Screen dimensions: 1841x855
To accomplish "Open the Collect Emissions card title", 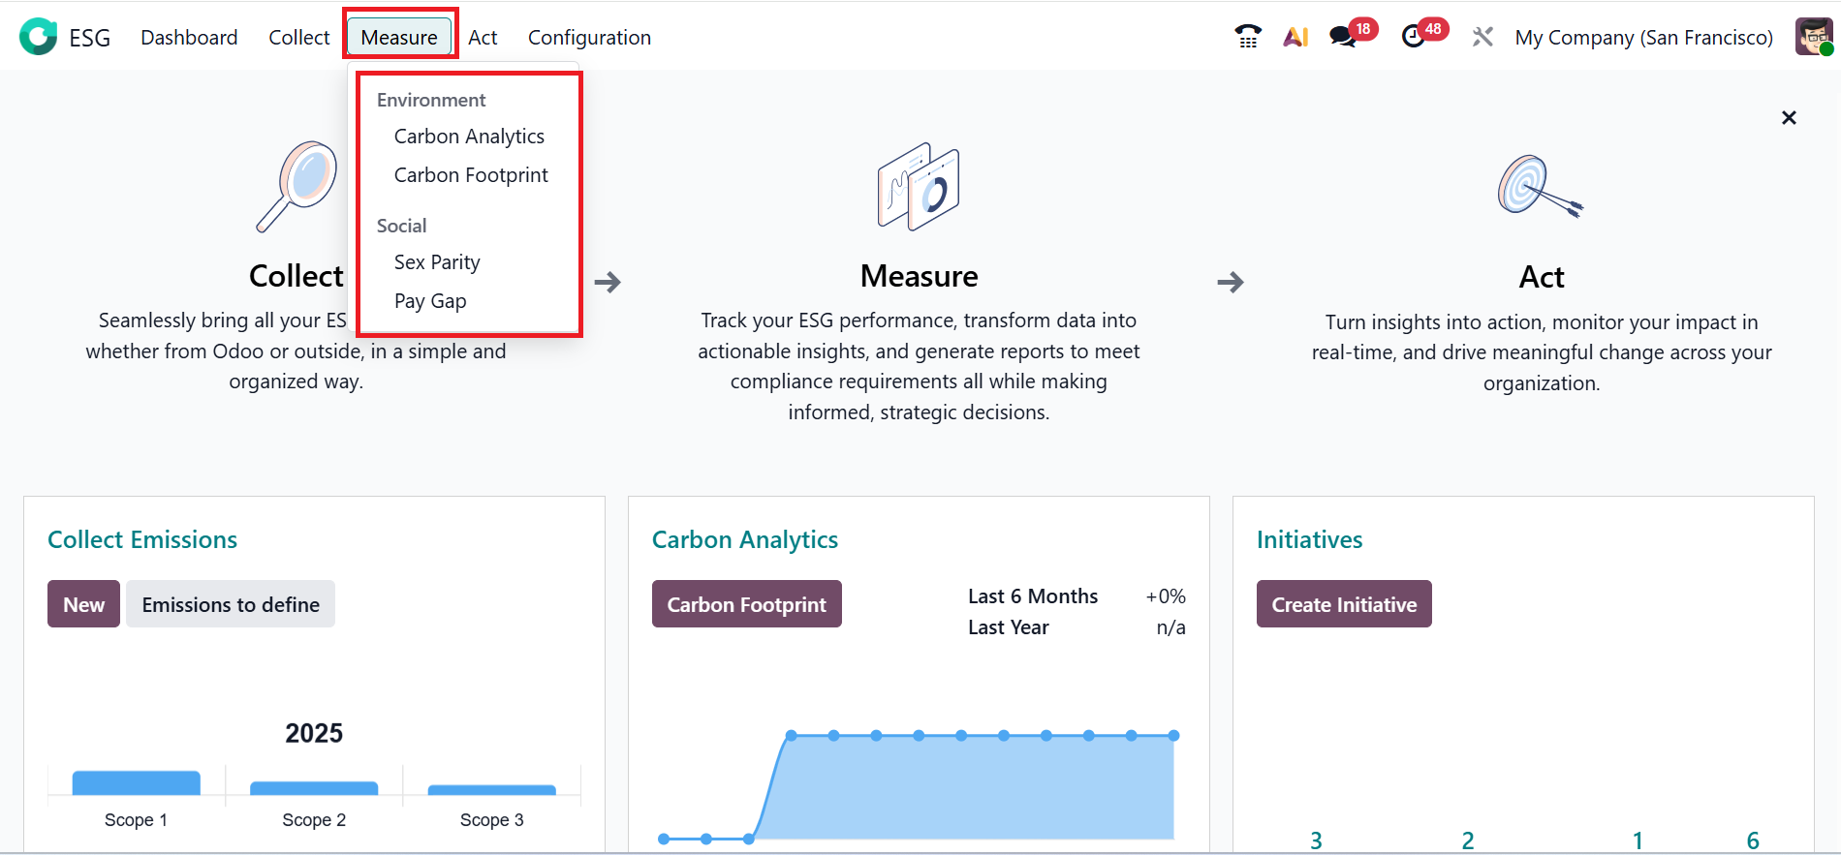I will 142,539.
